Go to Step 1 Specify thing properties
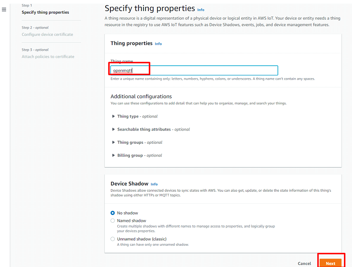Image resolution: width=352 pixels, height=267 pixels. point(45,12)
